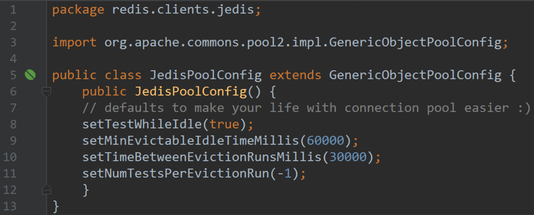Click line number 1 in the gutter
The width and height of the screenshot is (534, 215).
pyautogui.click(x=13, y=10)
